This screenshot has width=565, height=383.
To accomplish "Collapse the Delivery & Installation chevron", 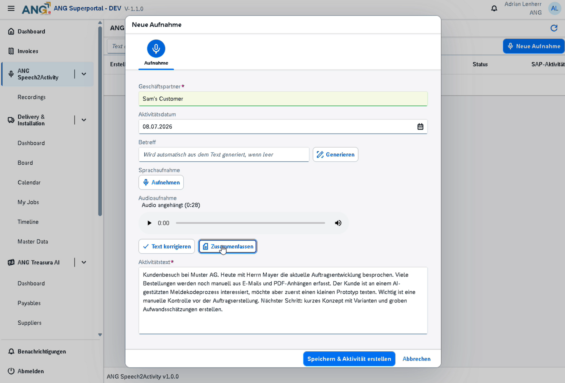I will (x=84, y=120).
